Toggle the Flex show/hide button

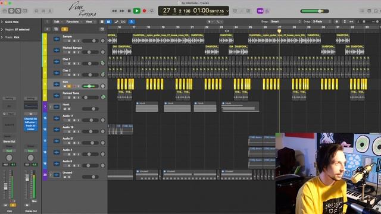pos(123,22)
